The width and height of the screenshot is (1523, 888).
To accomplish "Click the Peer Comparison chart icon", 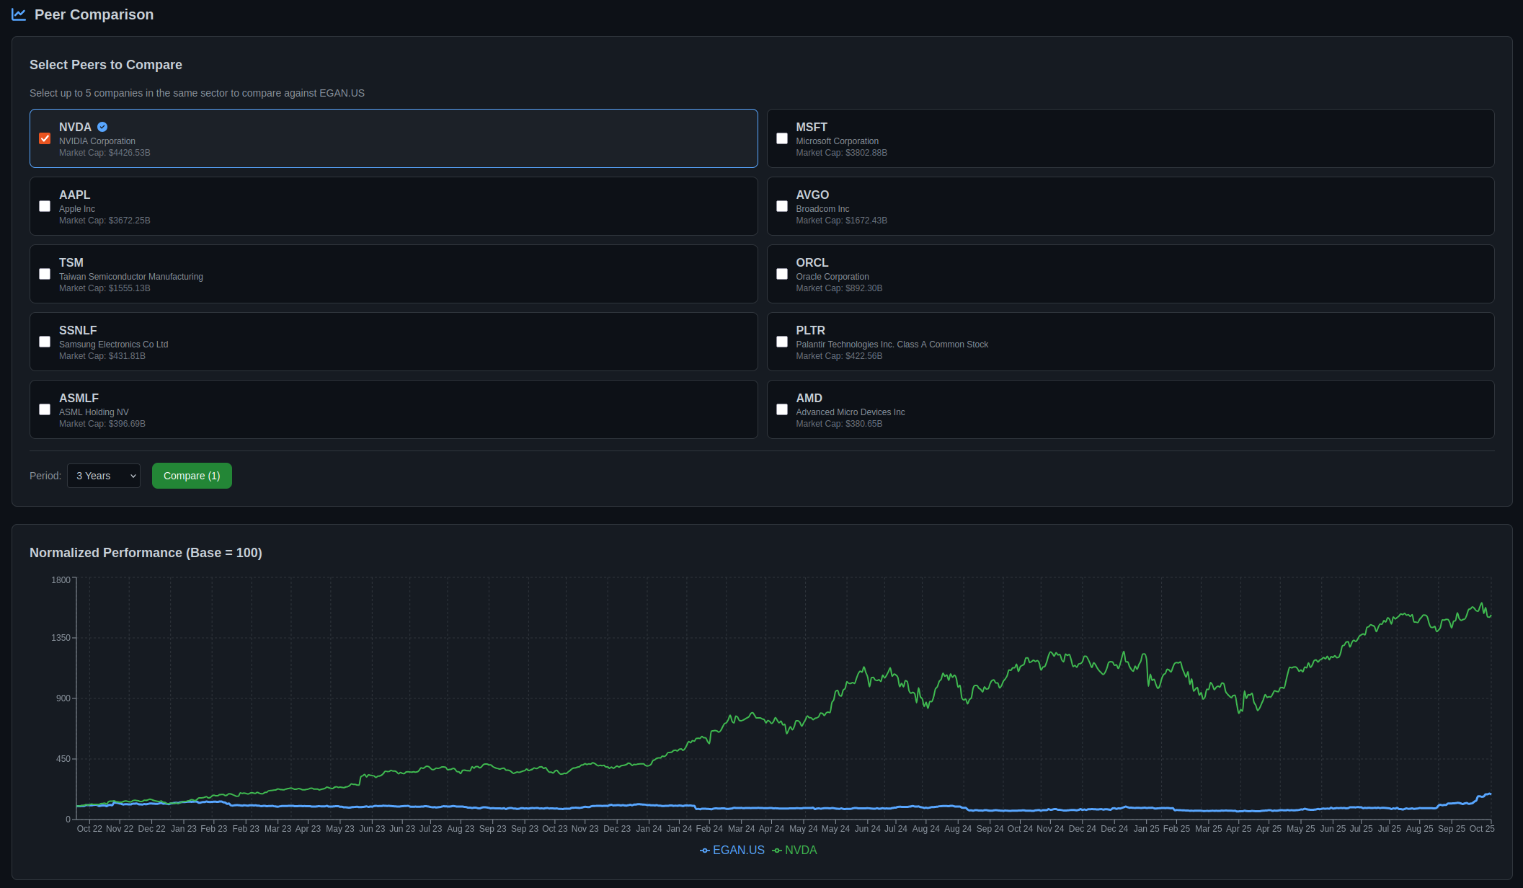I will (19, 14).
